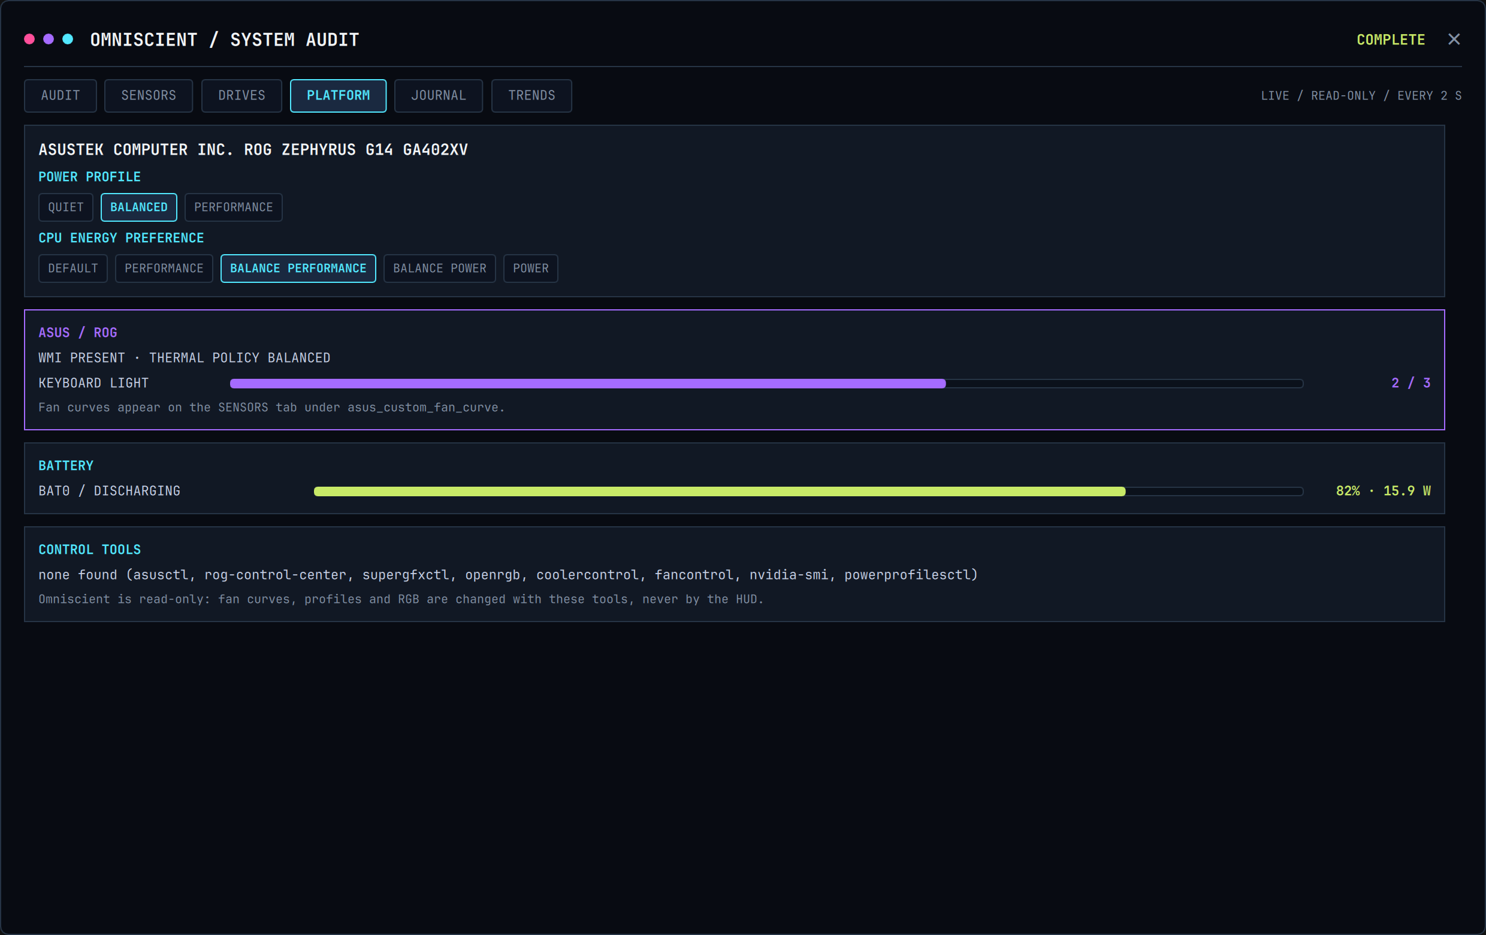Pick BALANCE PERFORMANCE energy preference
Screen dimensions: 1486x935
point(298,269)
